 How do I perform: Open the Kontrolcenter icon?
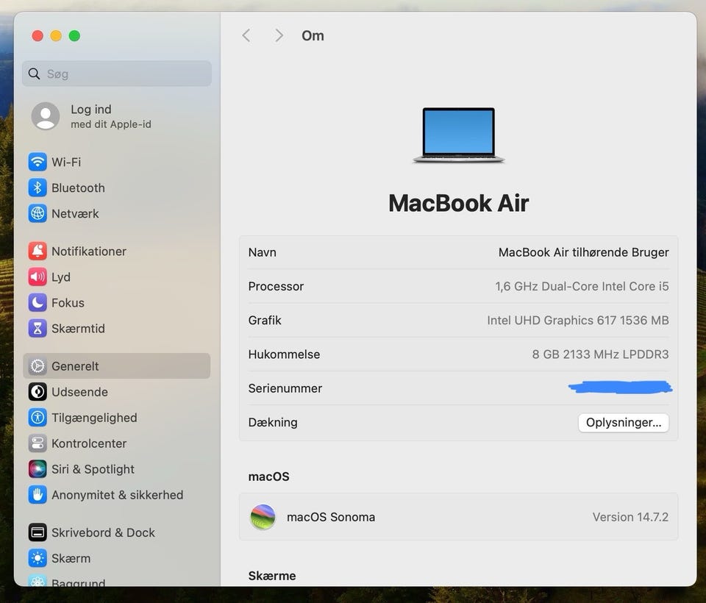[x=38, y=443]
